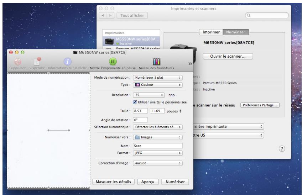Open the Type Couleur dropdown
This screenshot has width=302, height=195.
157,85
